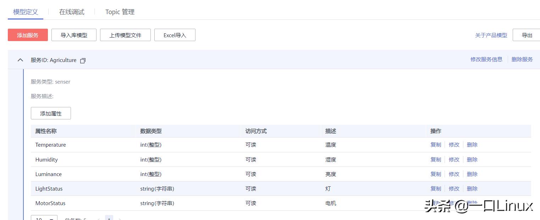This screenshot has width=540, height=220.
Task: Click 修改服务信息 for Agriculture
Action: tap(486, 59)
